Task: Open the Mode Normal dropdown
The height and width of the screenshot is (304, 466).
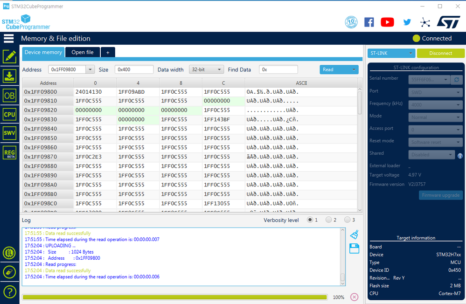Action: click(x=435, y=117)
